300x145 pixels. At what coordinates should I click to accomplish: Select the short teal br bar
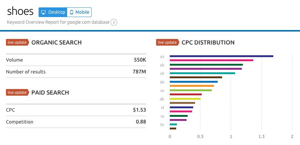[x=173, y=124]
